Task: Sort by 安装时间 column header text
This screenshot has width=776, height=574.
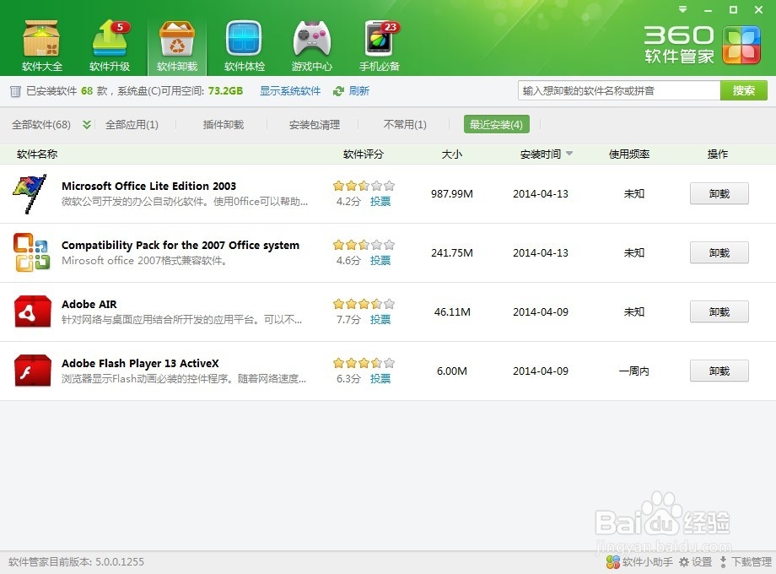Action: point(541,154)
